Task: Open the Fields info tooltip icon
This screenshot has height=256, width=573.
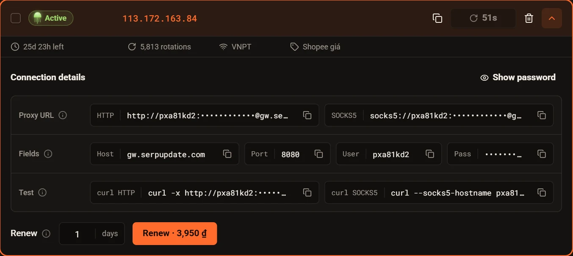Action: [x=48, y=154]
